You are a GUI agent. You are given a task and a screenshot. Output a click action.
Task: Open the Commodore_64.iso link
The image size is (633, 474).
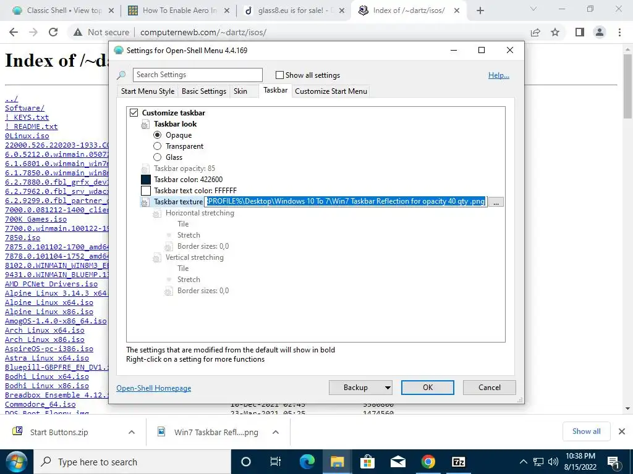tap(40, 404)
